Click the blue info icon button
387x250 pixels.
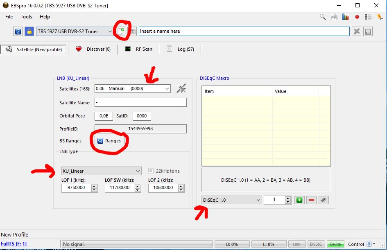pyautogui.click(x=18, y=32)
